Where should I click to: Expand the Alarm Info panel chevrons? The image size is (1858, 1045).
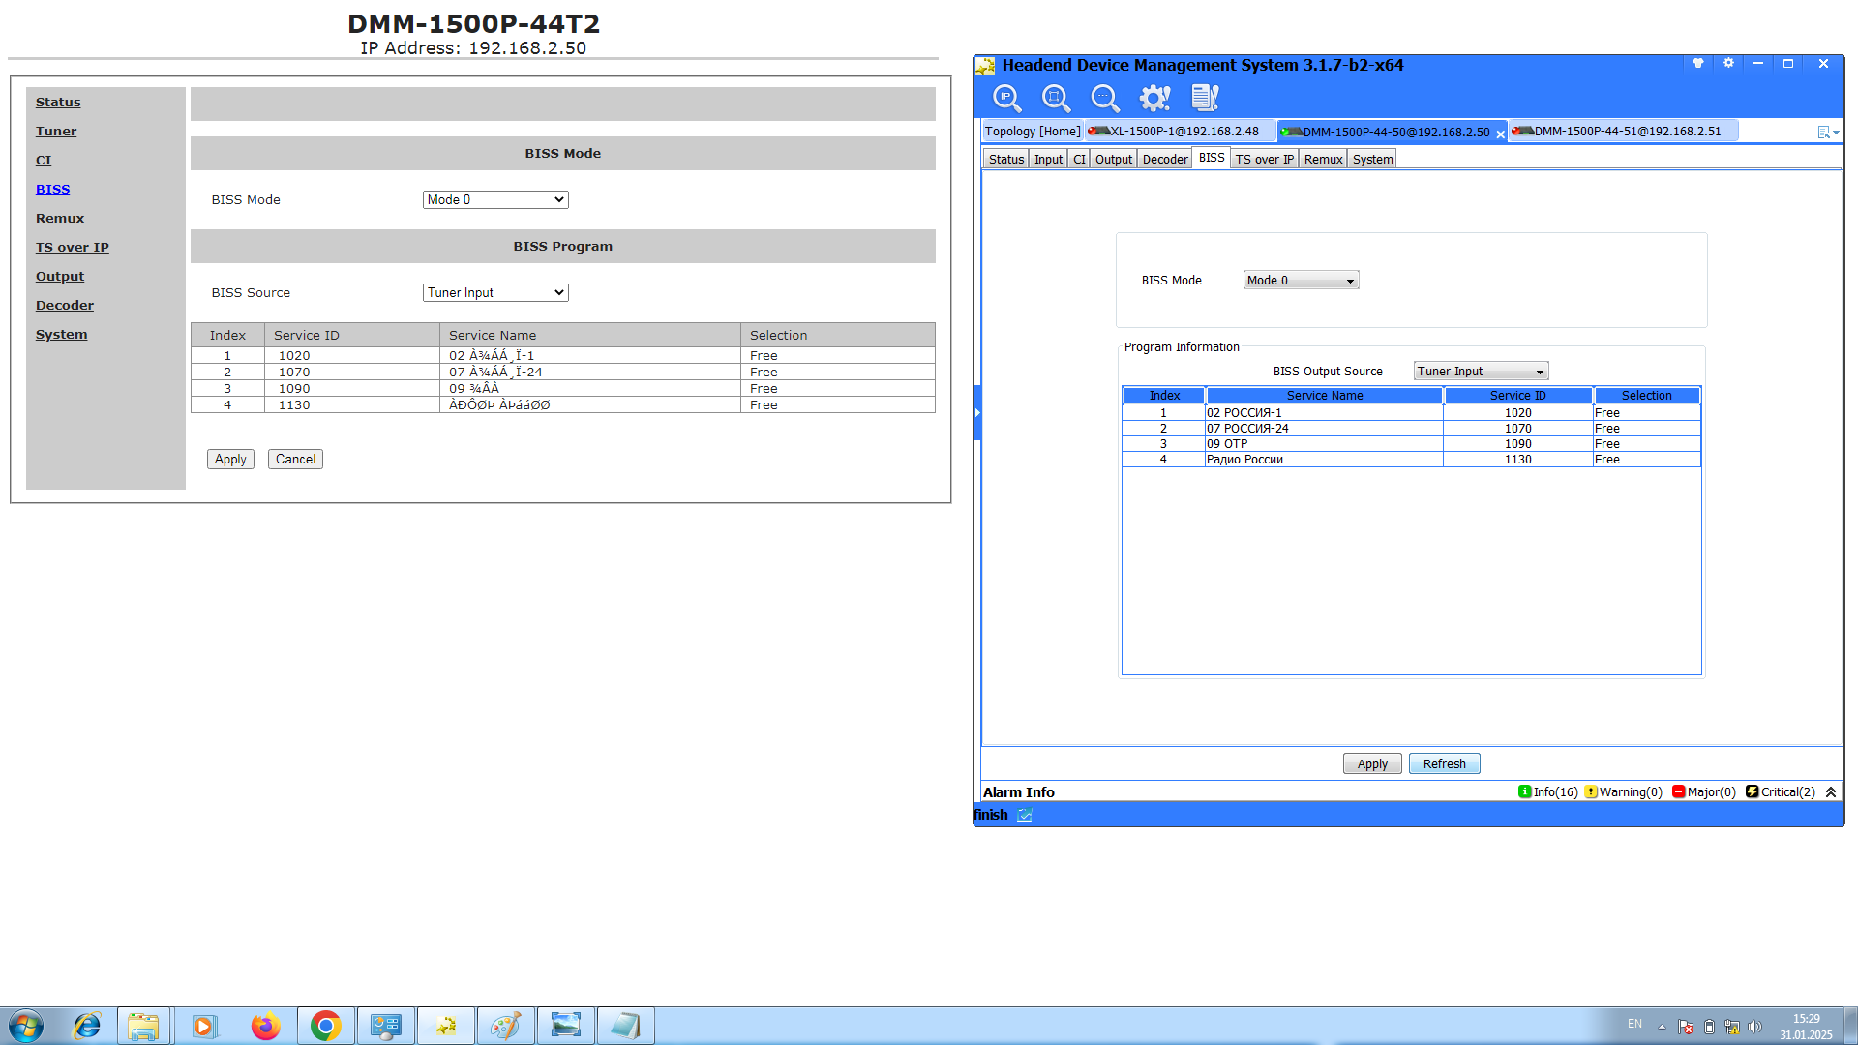(1831, 792)
